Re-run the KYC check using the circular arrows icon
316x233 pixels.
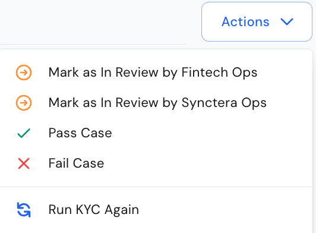click(24, 210)
